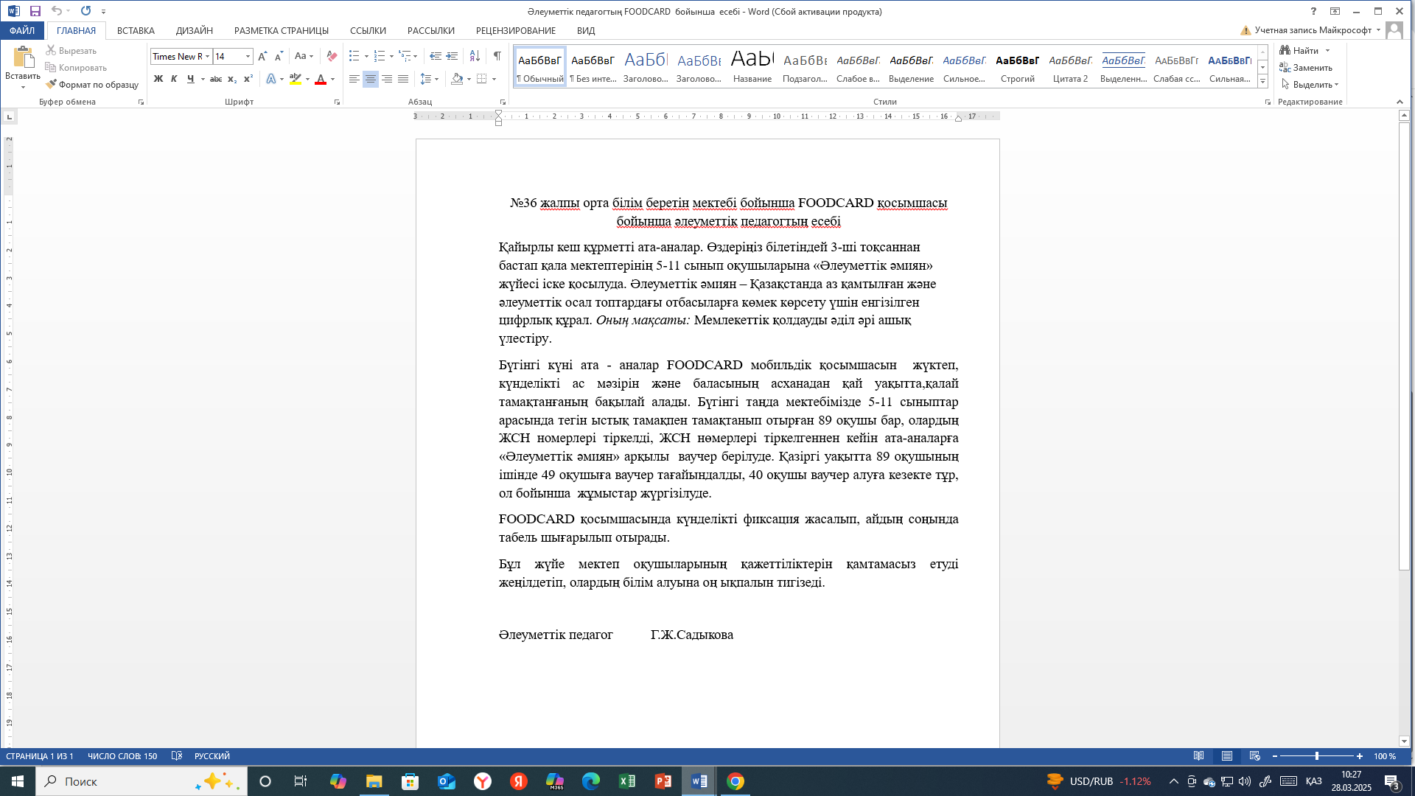
Task: Apply multilevel list
Action: point(405,56)
